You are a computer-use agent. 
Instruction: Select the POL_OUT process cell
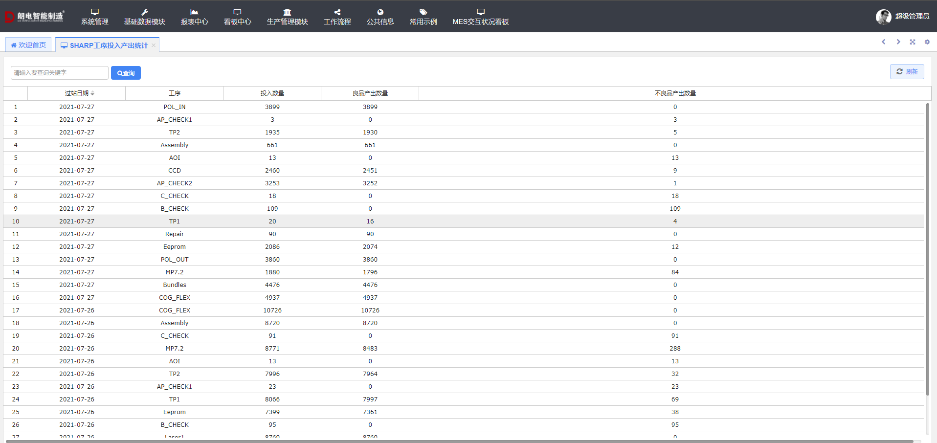pyautogui.click(x=175, y=260)
